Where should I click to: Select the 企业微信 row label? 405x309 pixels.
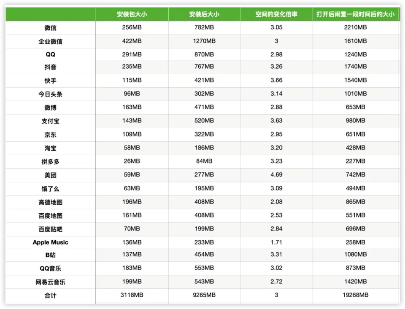pos(50,41)
